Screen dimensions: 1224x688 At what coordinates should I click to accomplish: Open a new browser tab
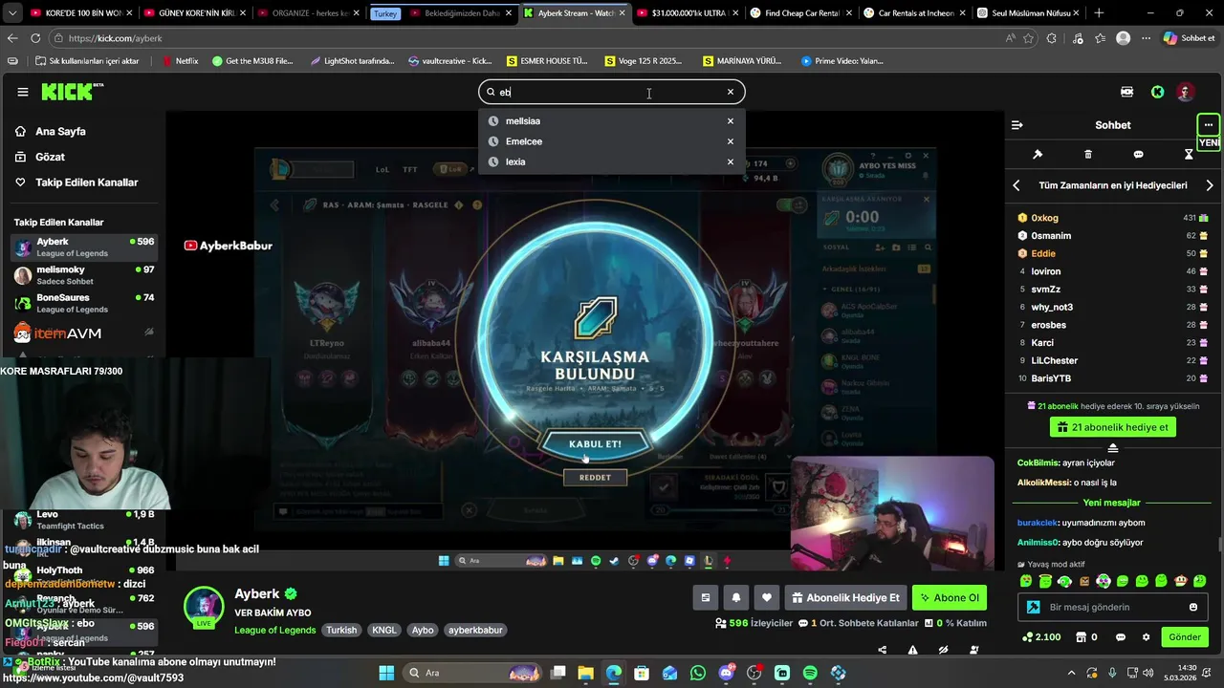[x=1099, y=13]
